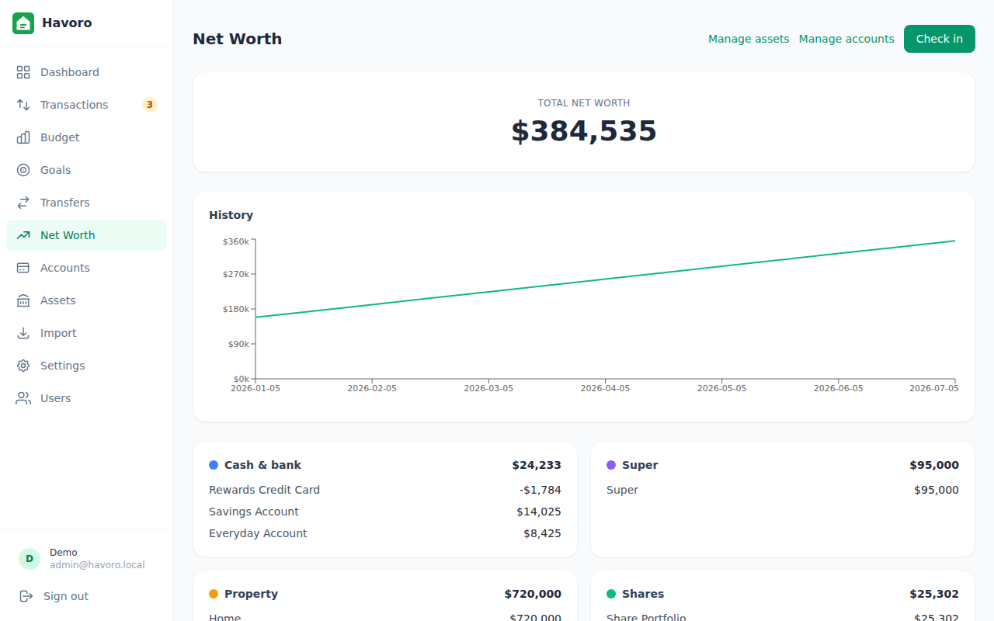Click the orange Property color dot
The width and height of the screenshot is (994, 621).
214,594
